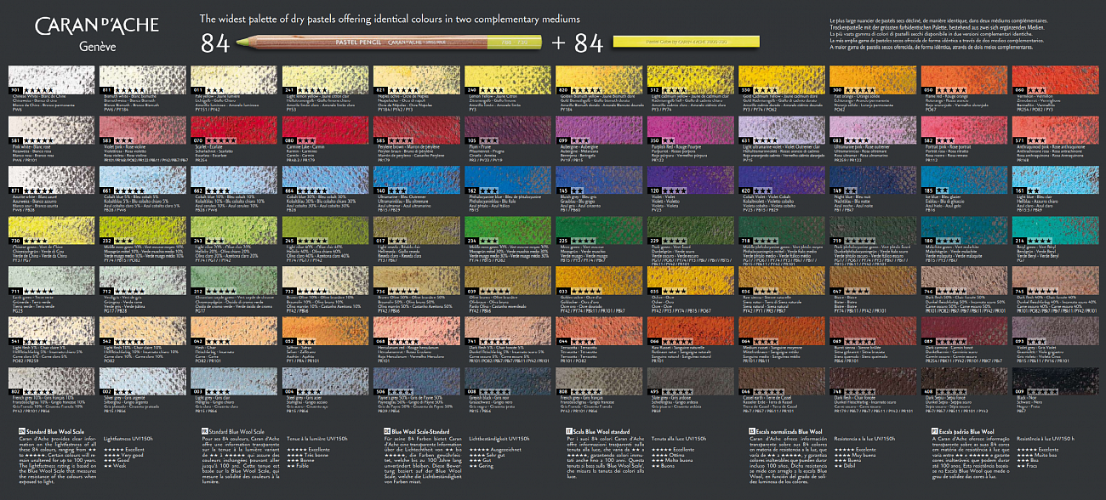The width and height of the screenshot is (1106, 500).
Task: Select the French grey 10% swatch 802
Action: [51, 380]
